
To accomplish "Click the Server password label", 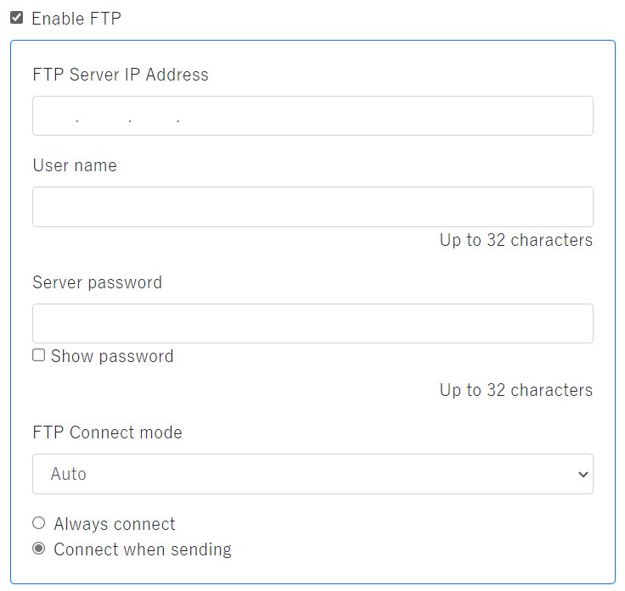I will pyautogui.click(x=97, y=282).
